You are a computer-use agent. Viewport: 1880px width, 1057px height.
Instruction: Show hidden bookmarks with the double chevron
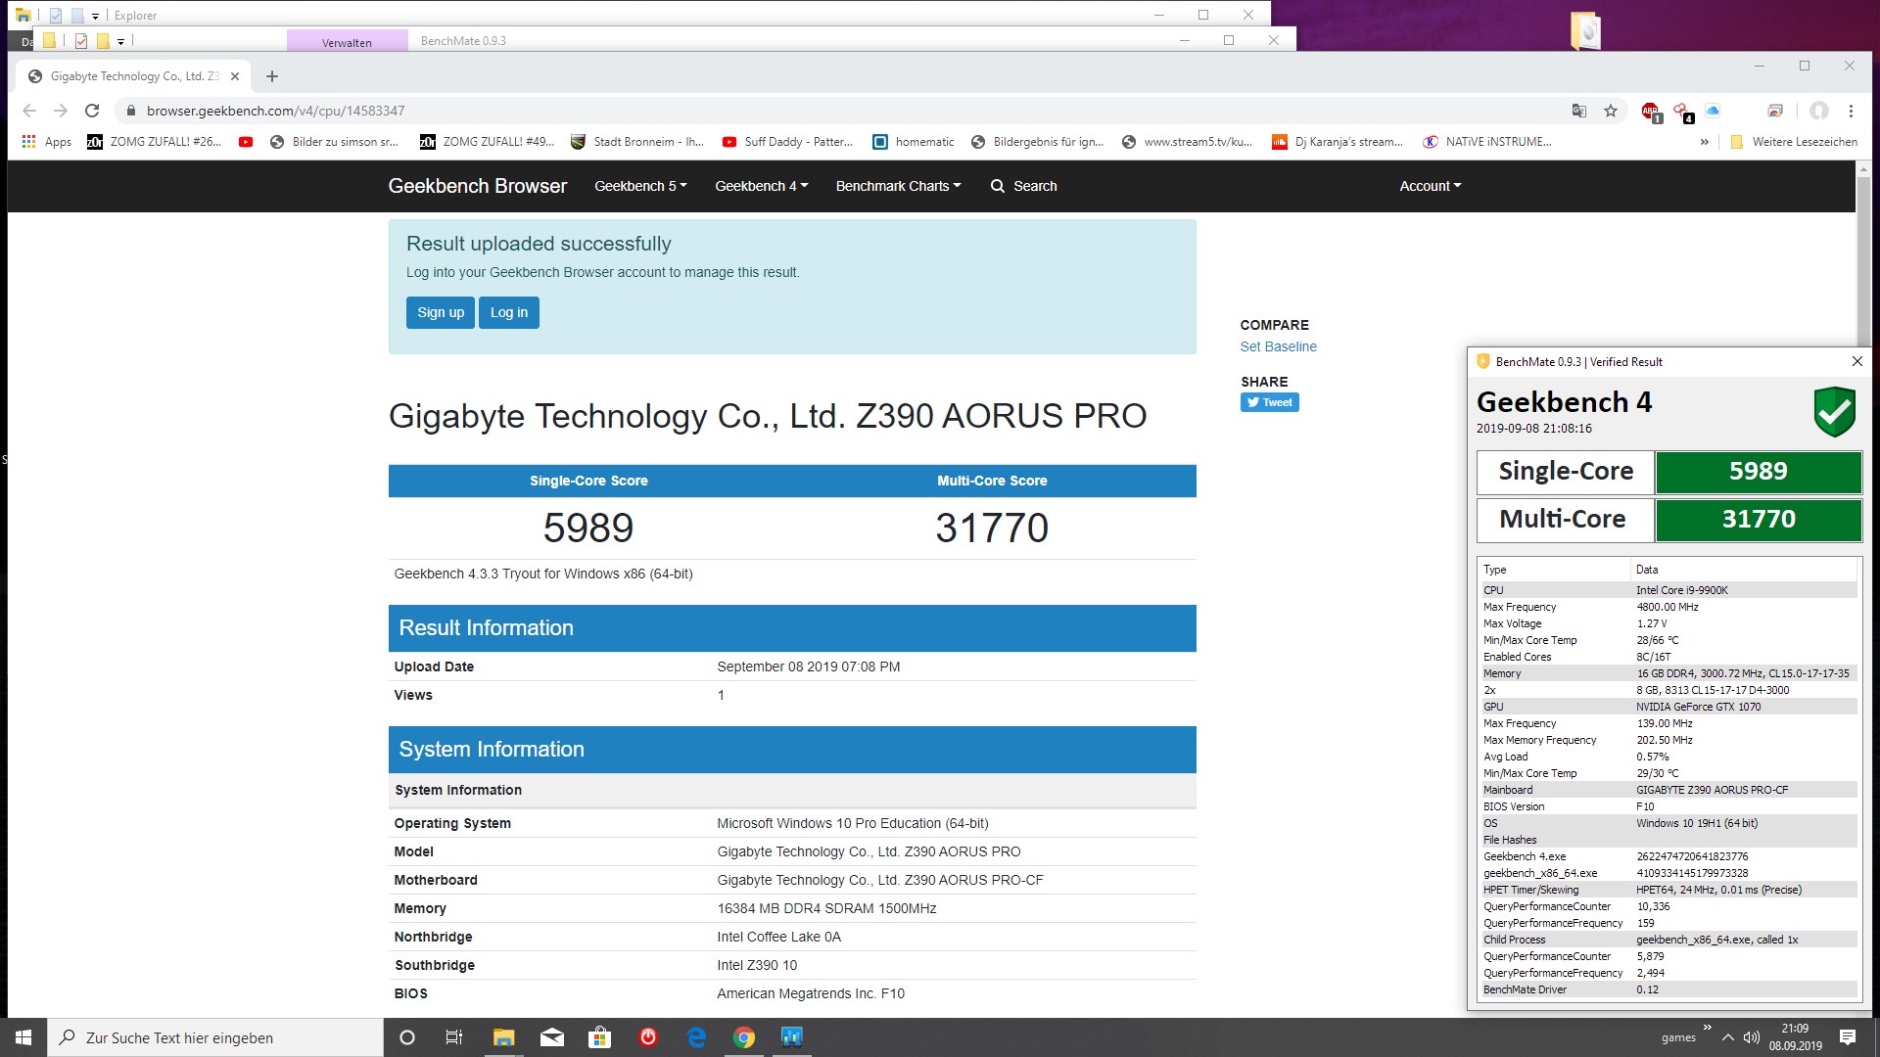point(1704,142)
